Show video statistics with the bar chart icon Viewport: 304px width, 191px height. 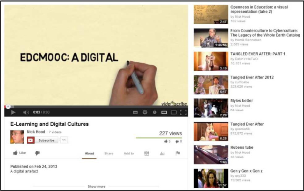tap(162, 154)
